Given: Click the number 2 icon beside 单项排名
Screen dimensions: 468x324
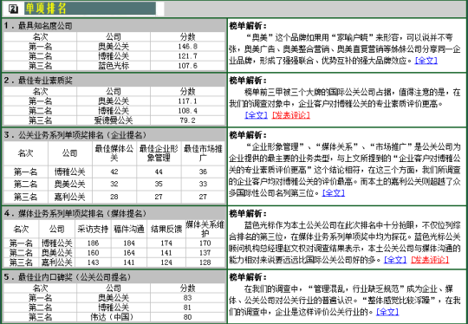Looking at the screenshot, I should (13, 9).
